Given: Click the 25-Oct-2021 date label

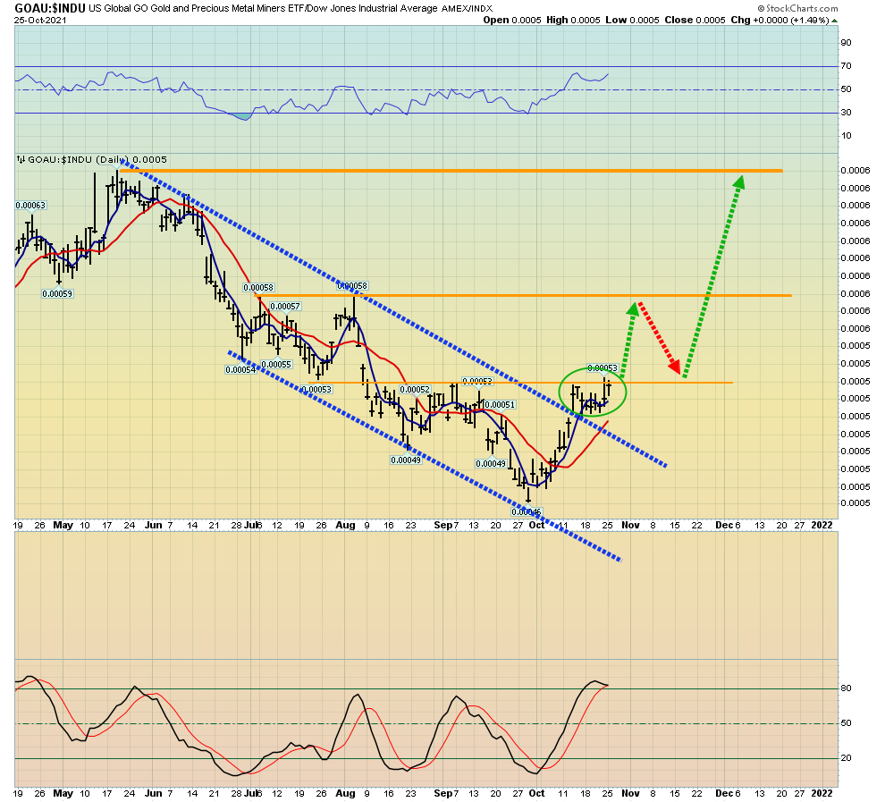Looking at the screenshot, I should (x=39, y=20).
